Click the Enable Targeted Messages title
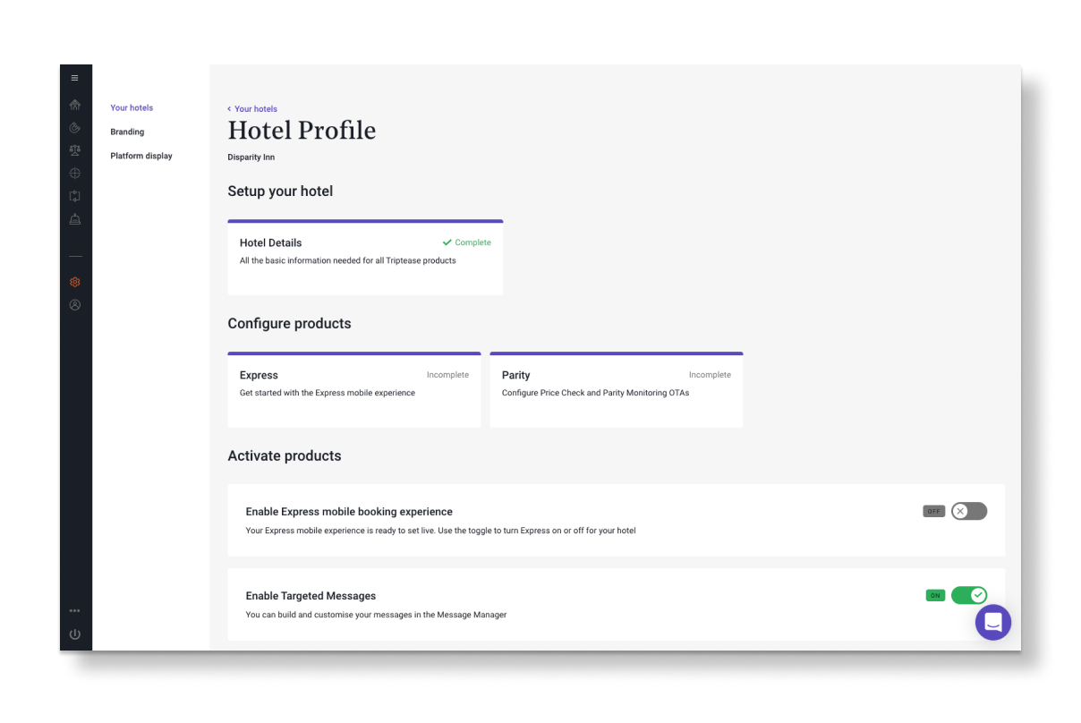1081x723 pixels. tap(311, 596)
